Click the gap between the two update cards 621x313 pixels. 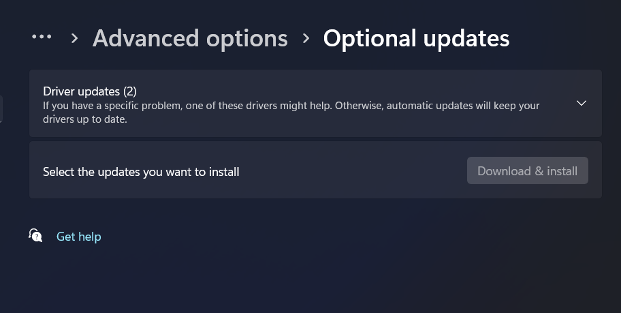(313, 139)
